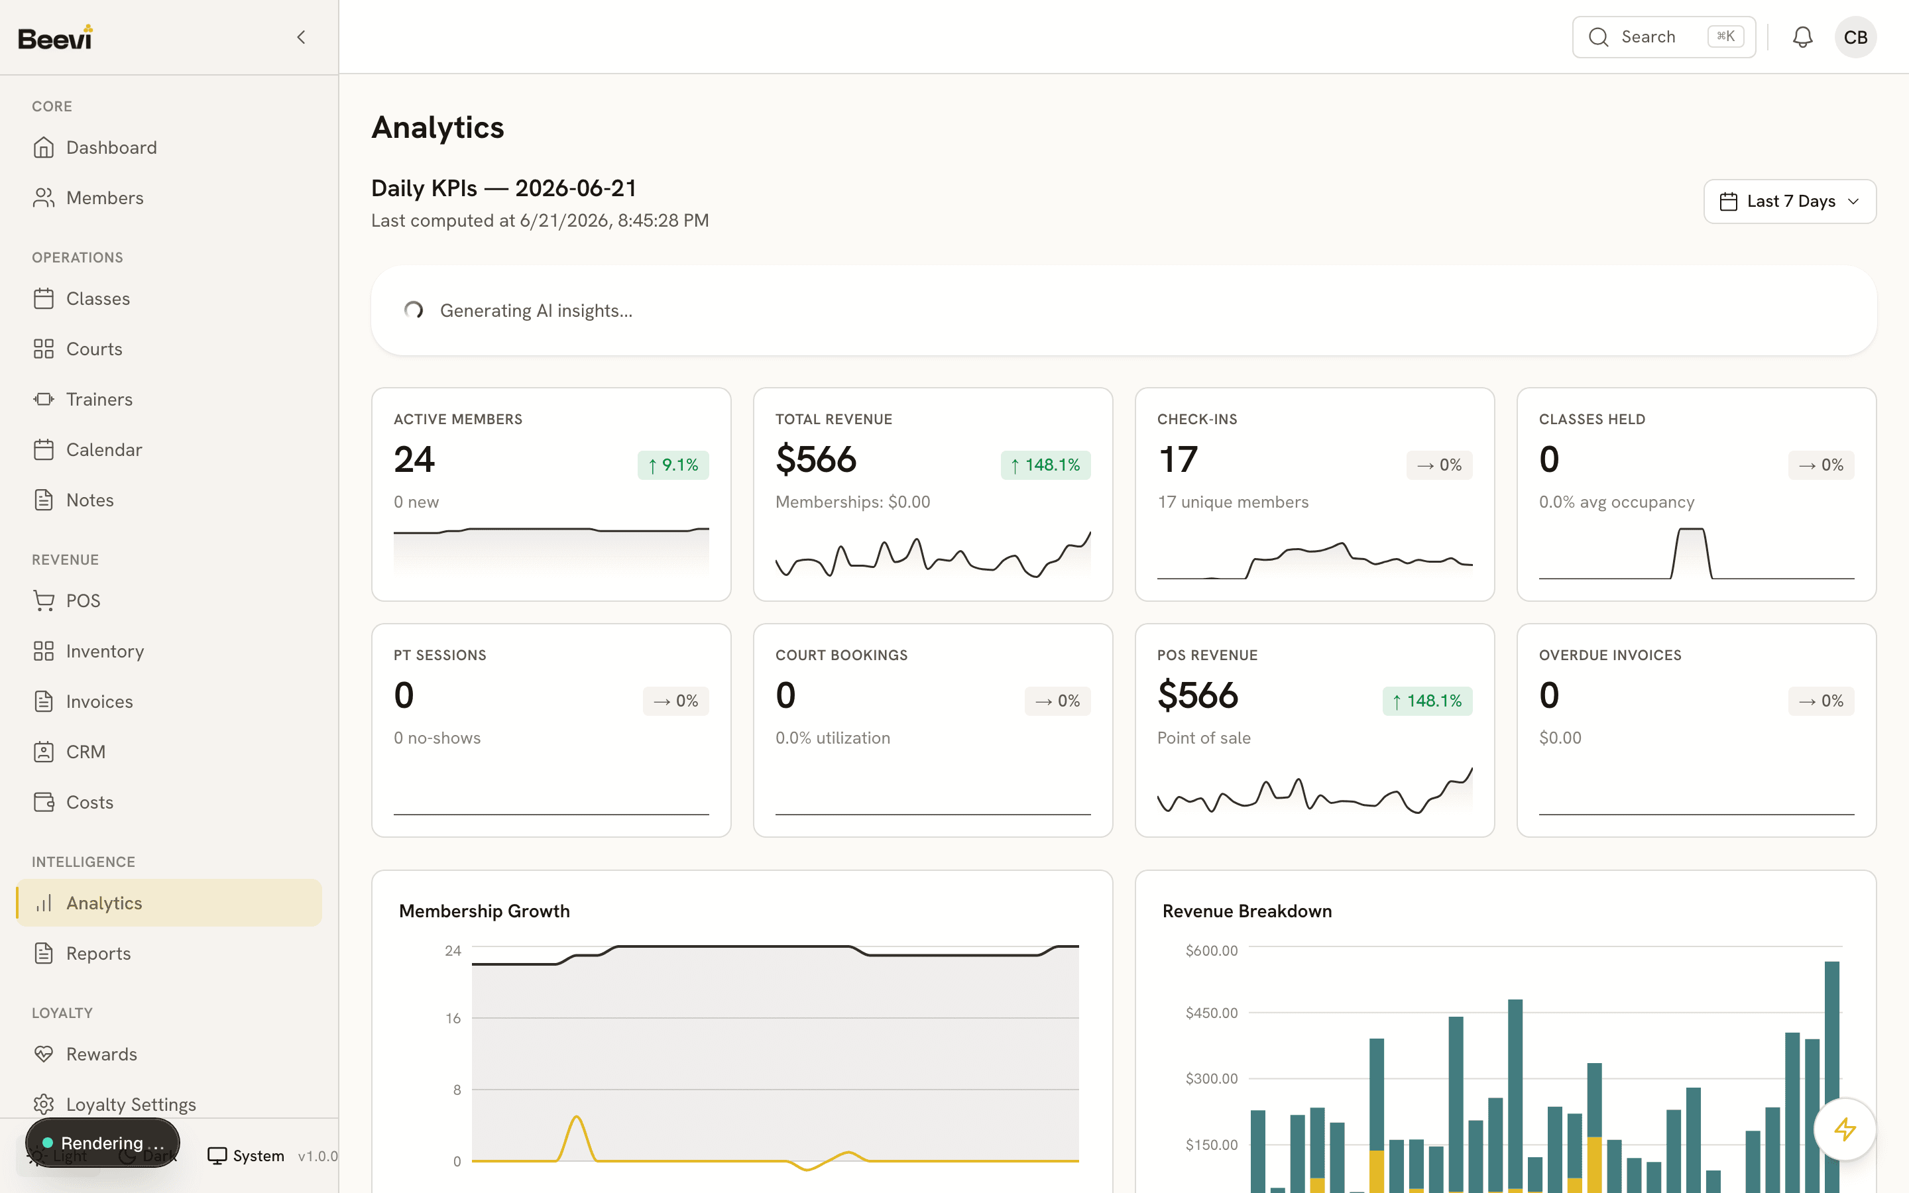
Task: Focus the Search field
Action: [1664, 37]
